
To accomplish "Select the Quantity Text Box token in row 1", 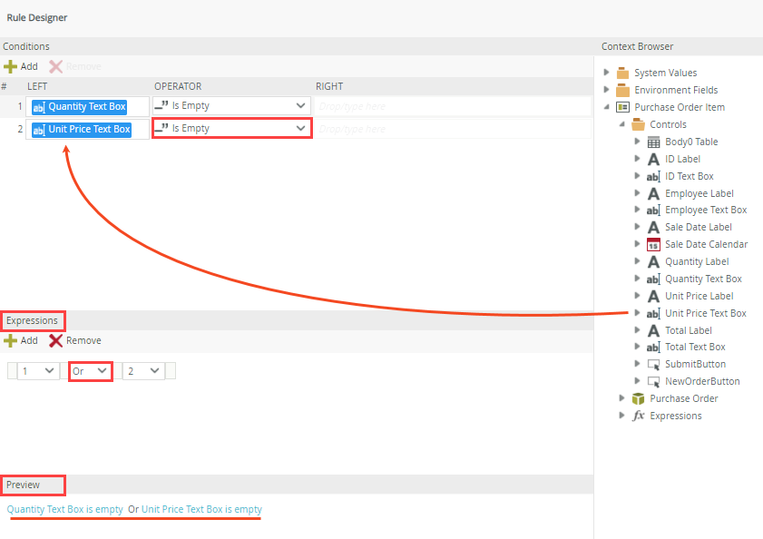I will (x=79, y=107).
